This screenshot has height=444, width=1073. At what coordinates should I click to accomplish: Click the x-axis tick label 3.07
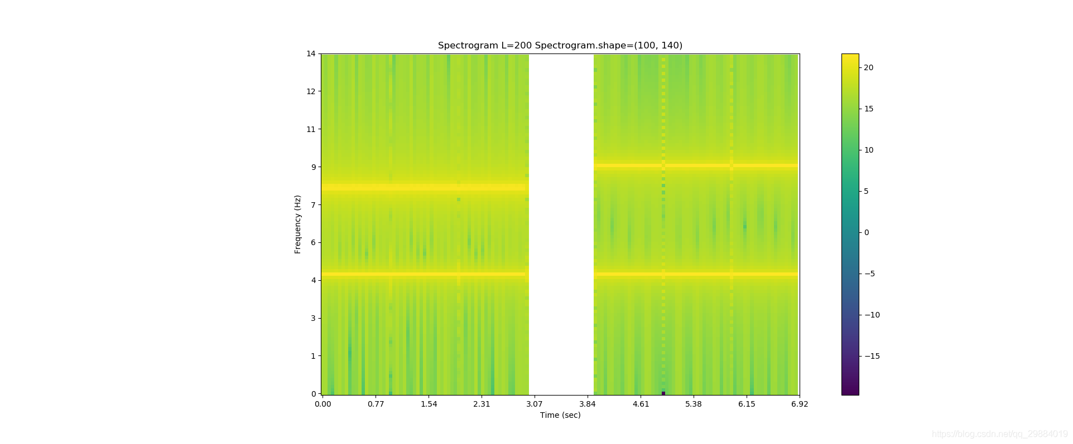click(535, 404)
